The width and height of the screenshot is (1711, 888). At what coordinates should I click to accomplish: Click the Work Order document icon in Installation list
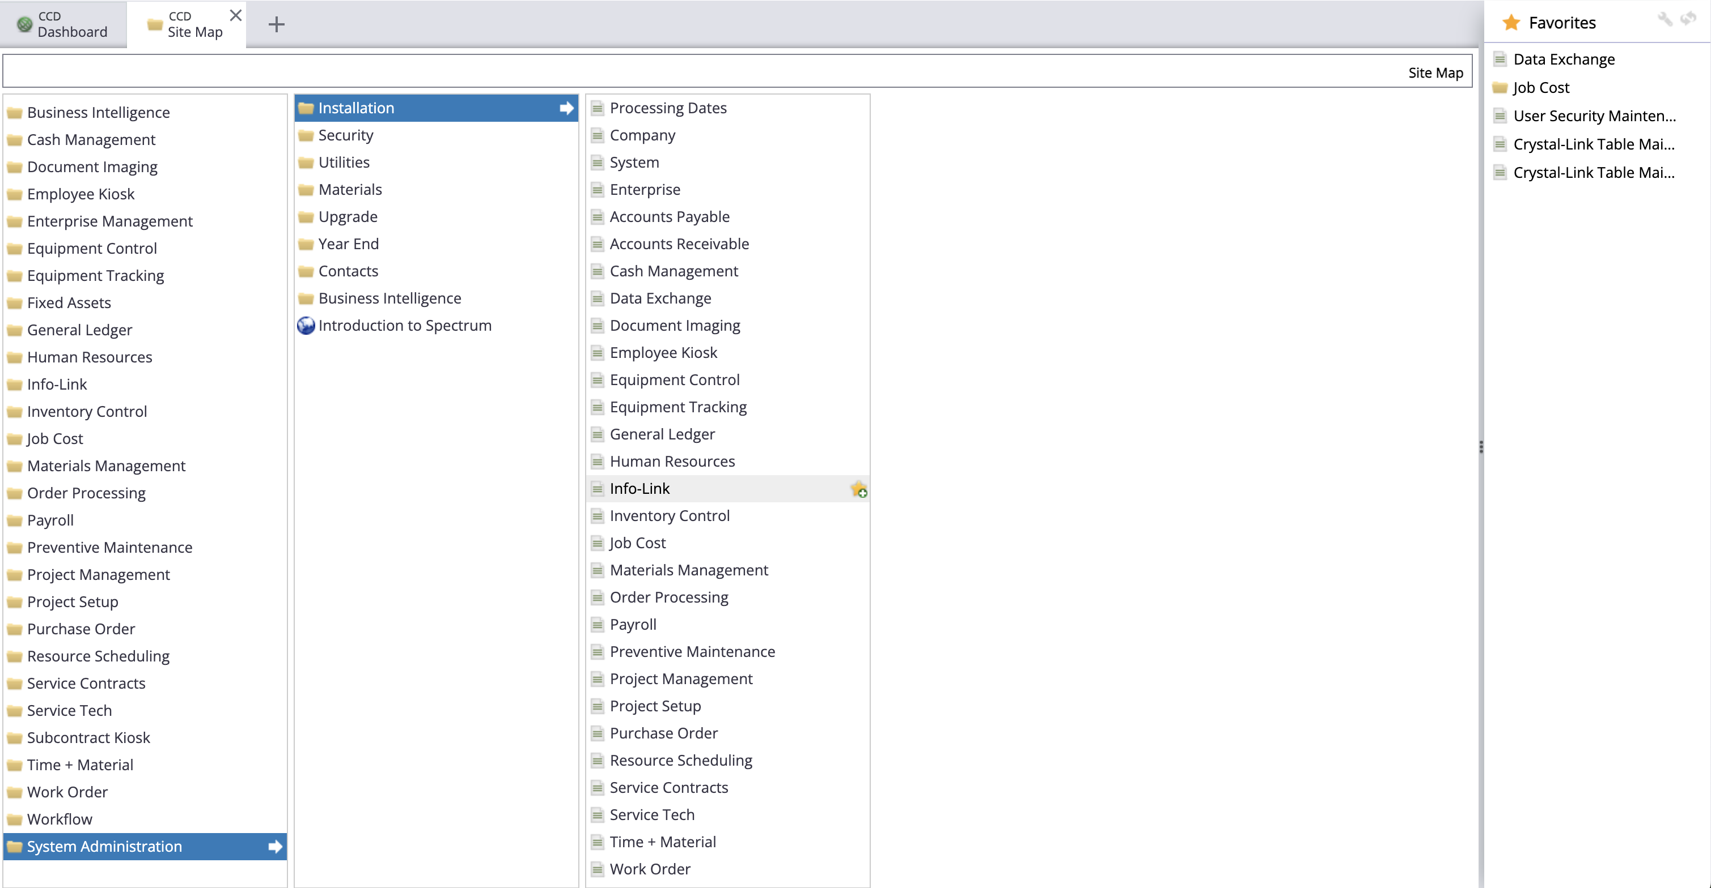(x=597, y=870)
